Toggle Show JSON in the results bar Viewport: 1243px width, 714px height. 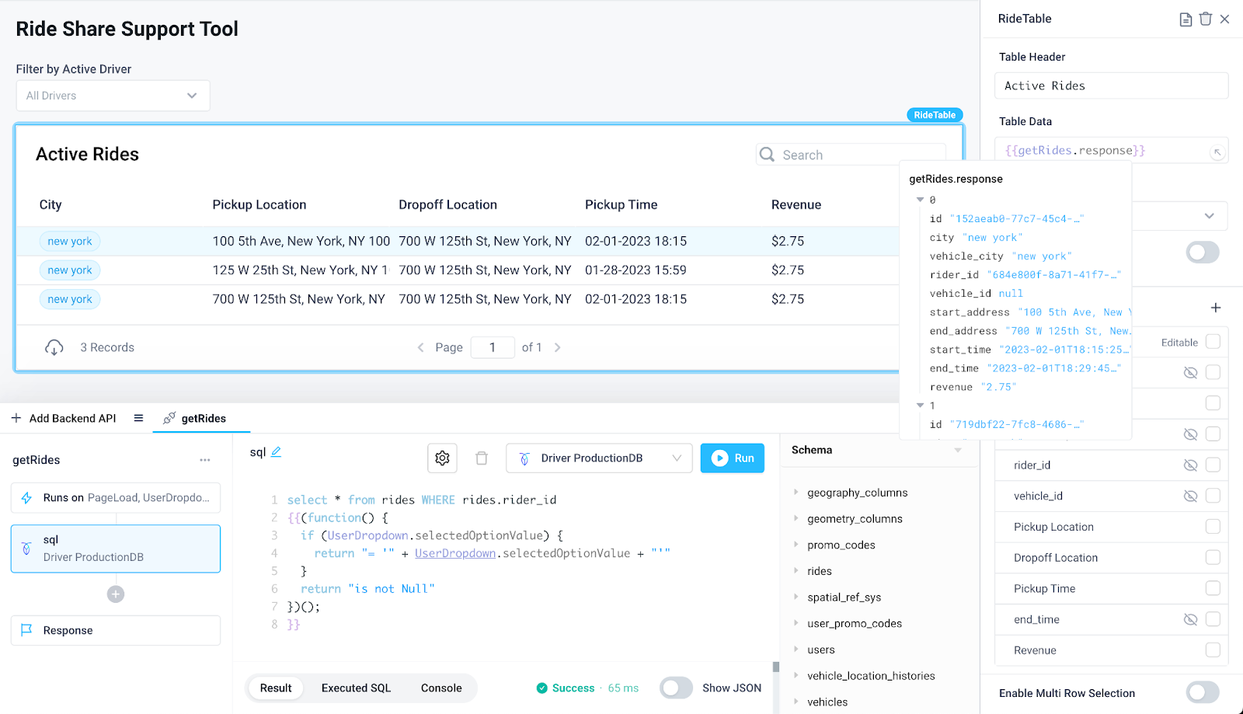pos(675,688)
